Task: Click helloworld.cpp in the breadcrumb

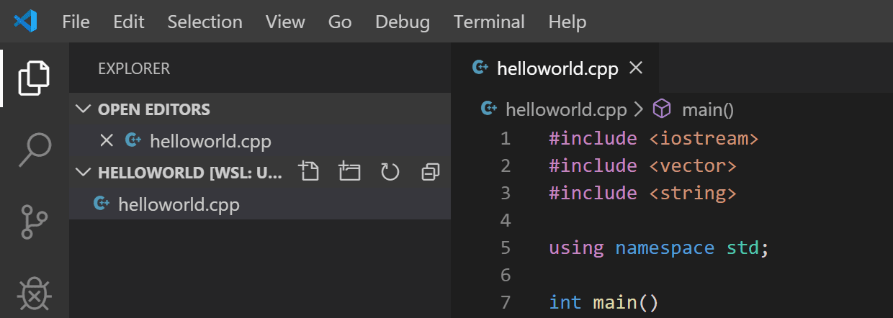Action: (x=565, y=109)
